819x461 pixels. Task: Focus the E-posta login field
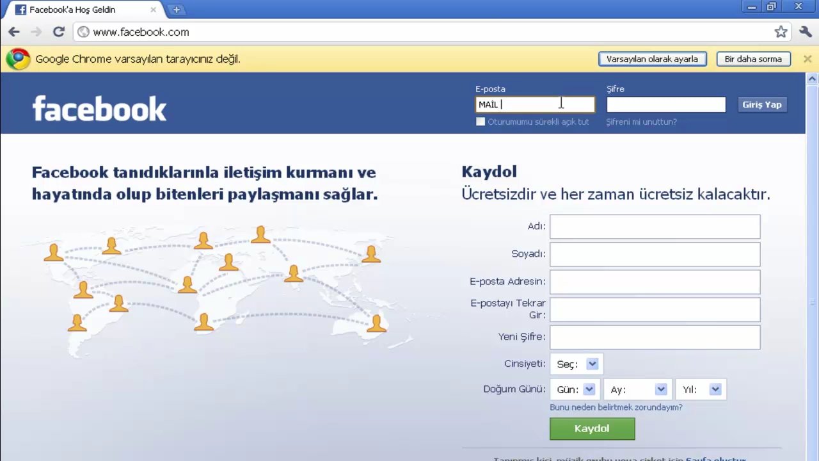(535, 104)
